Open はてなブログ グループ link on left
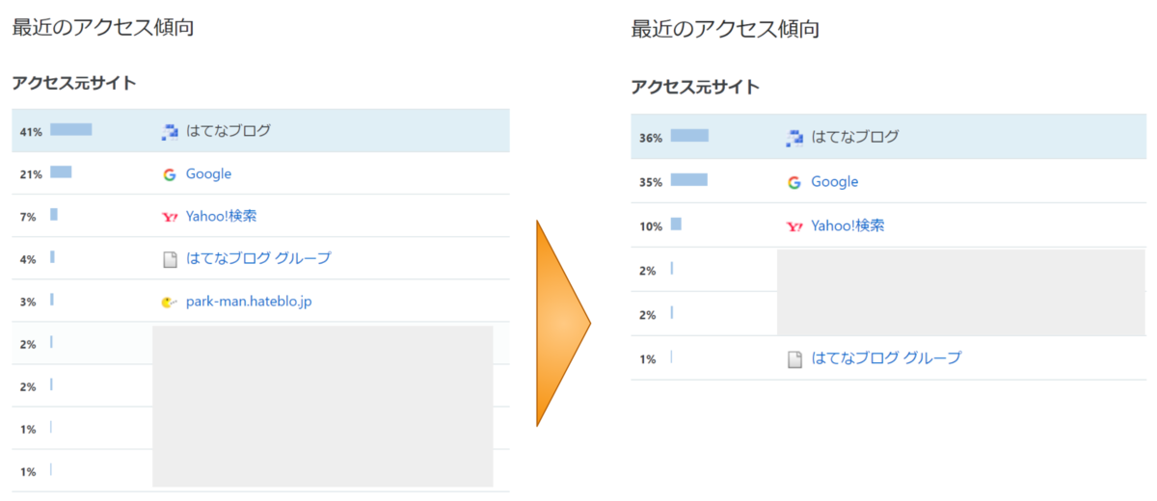 [x=257, y=258]
